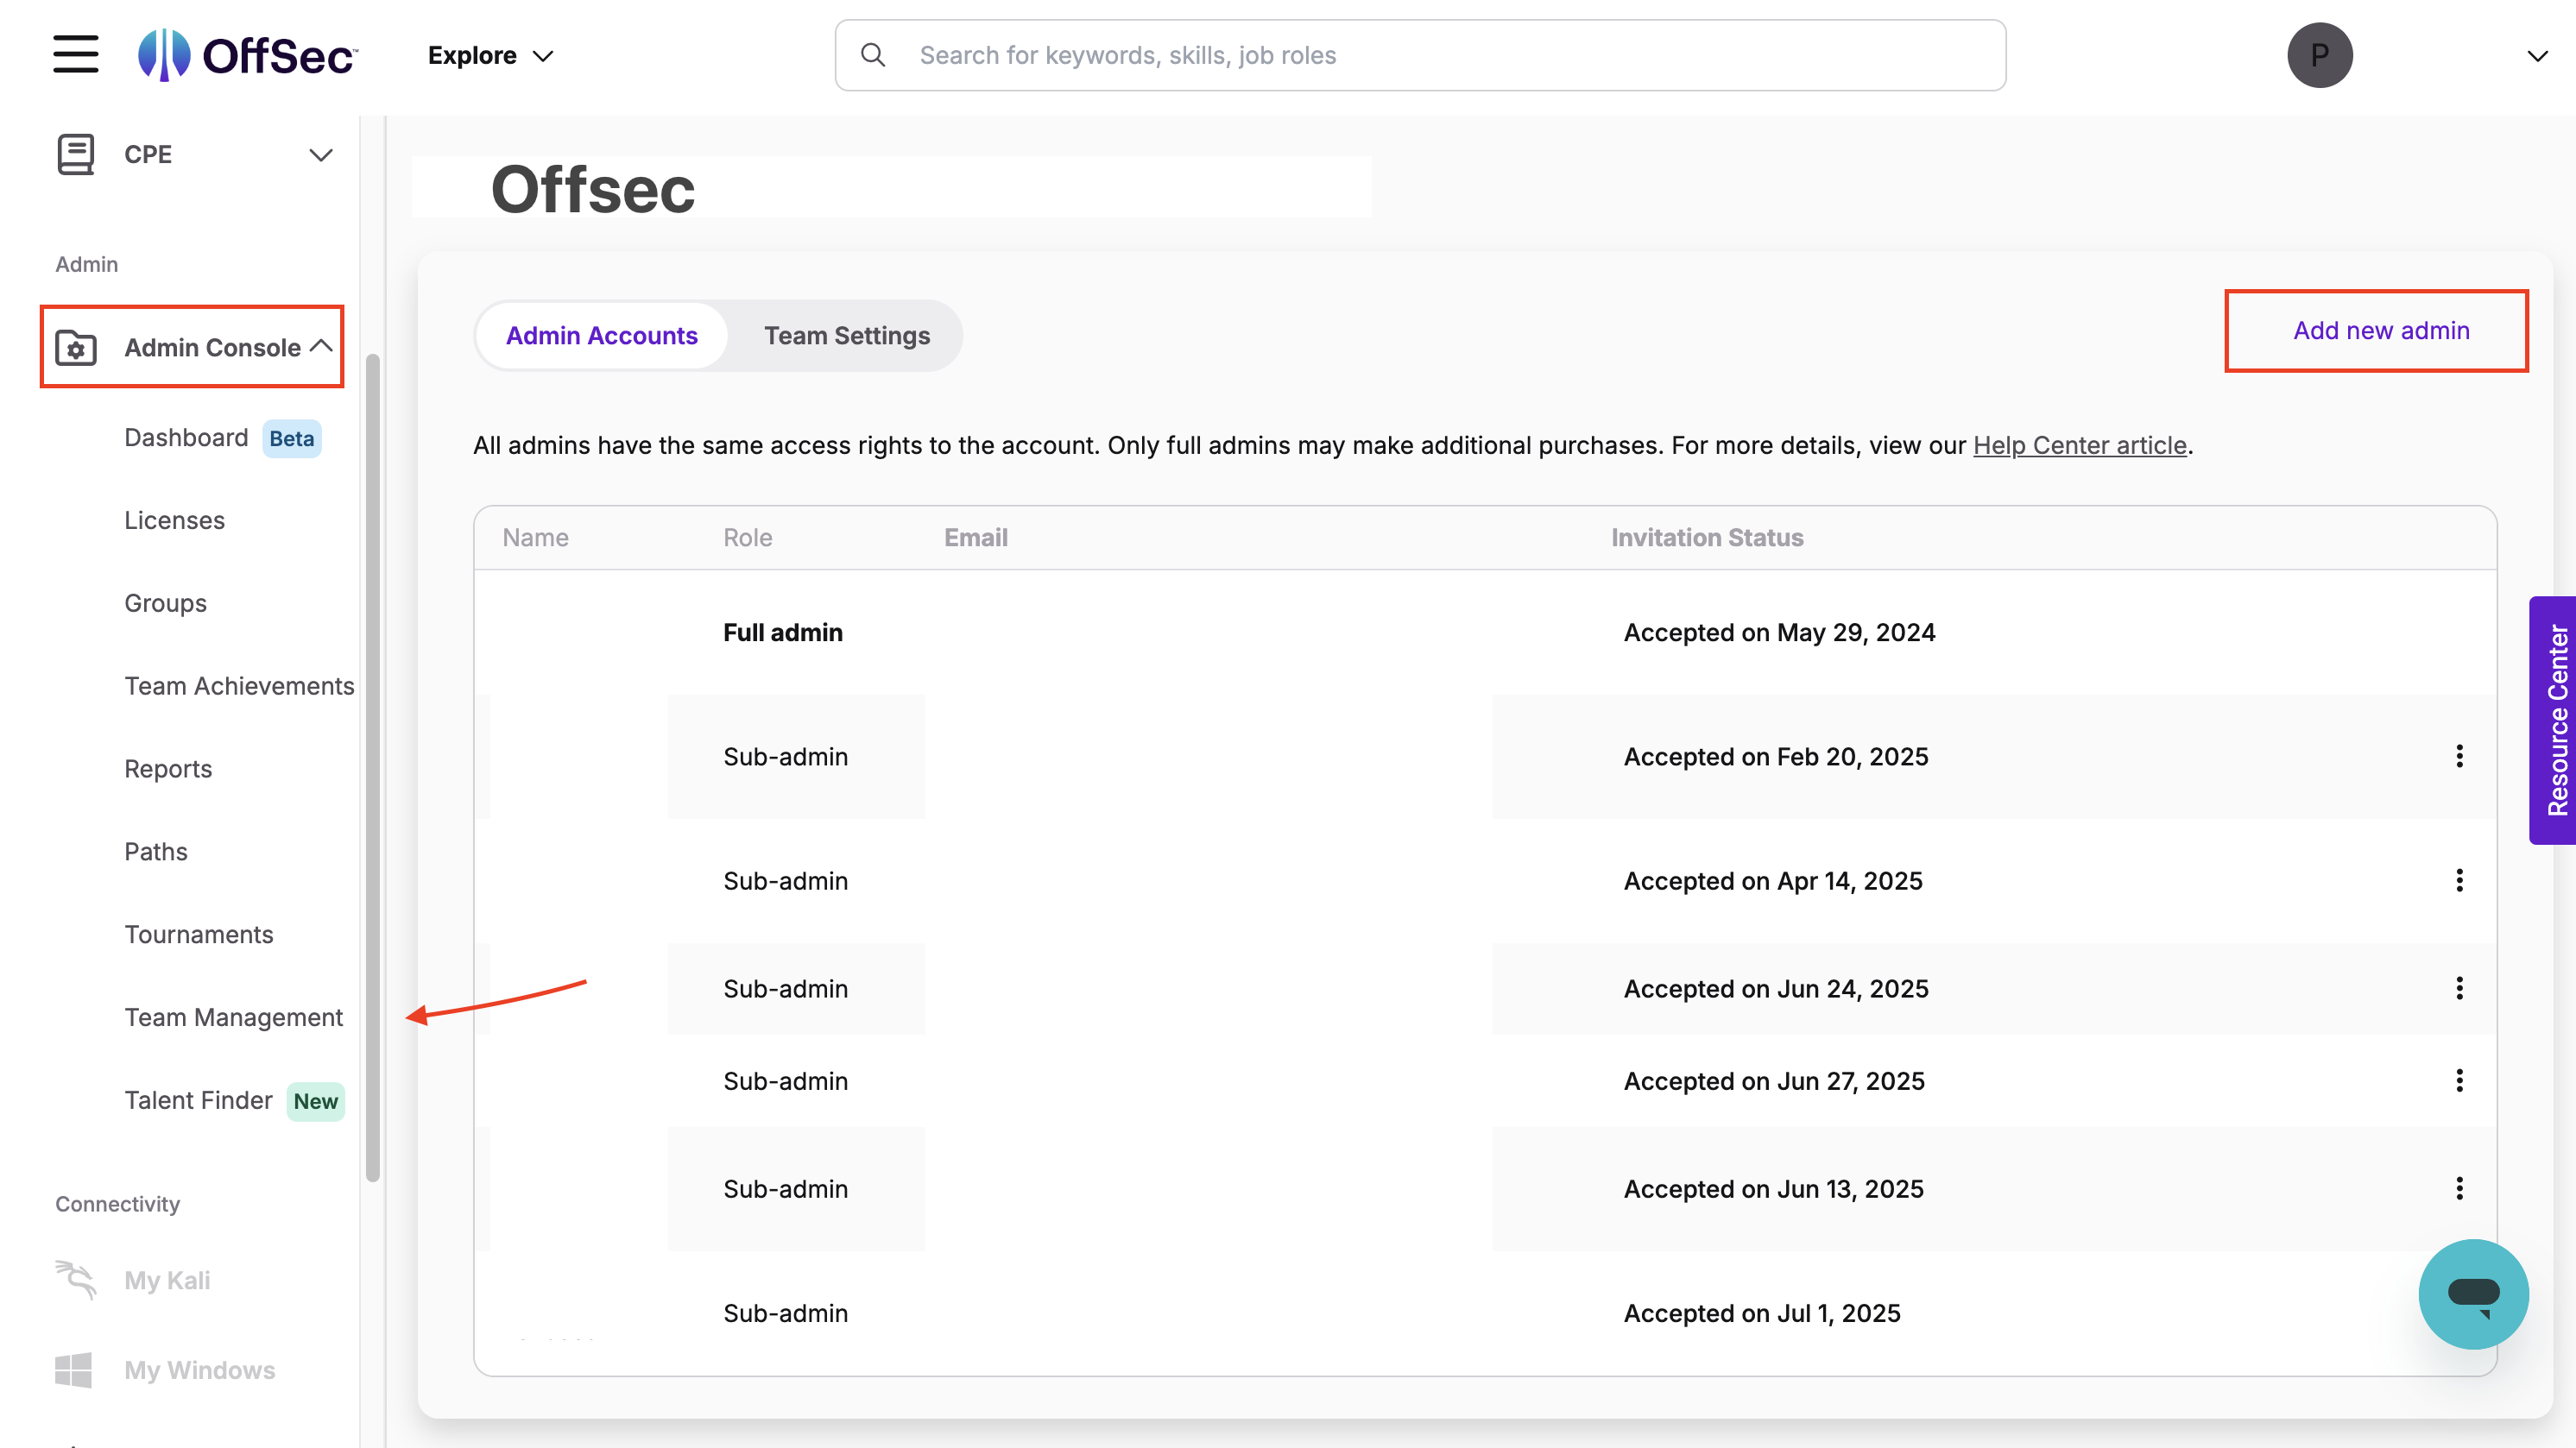Screen dimensions: 2576x1448
Task: Select the Admin Accounts tab
Action: coord(600,336)
